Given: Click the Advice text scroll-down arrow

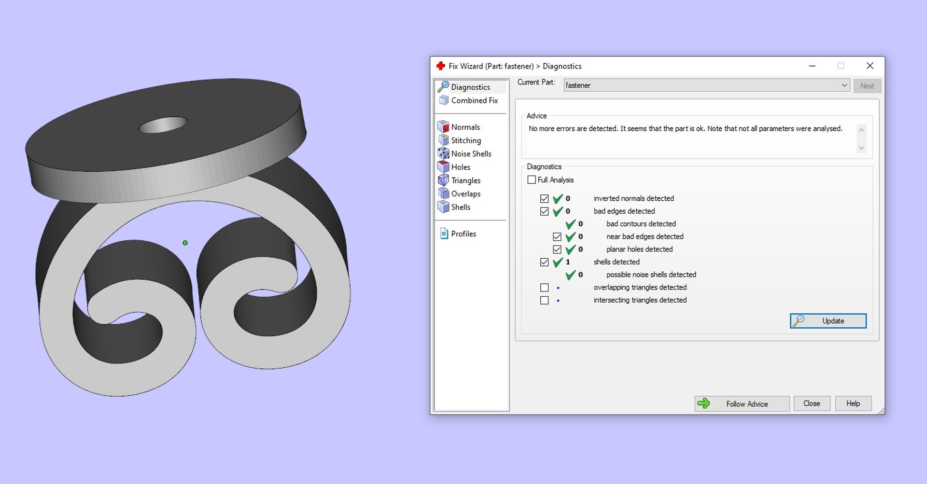Looking at the screenshot, I should 861,148.
